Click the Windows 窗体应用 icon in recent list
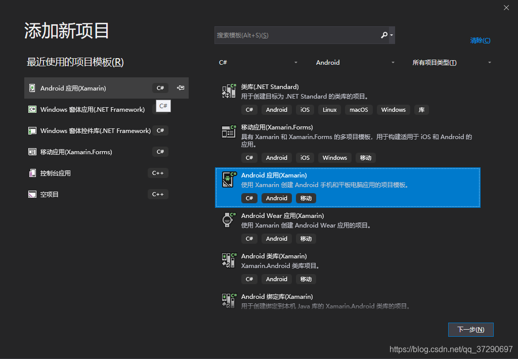 32,109
